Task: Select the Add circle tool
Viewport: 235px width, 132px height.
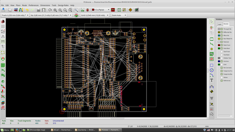Action: [x=211, y=70]
